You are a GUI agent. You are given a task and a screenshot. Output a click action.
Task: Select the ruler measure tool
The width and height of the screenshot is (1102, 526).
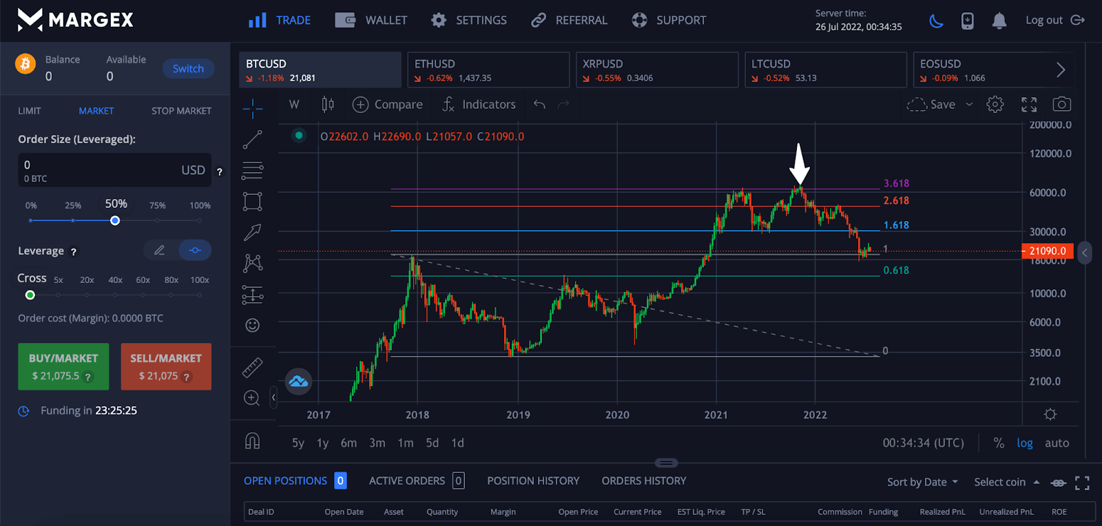click(253, 367)
